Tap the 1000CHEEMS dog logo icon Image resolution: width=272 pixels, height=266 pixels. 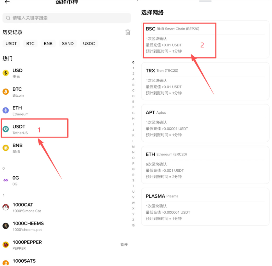coord(6,226)
